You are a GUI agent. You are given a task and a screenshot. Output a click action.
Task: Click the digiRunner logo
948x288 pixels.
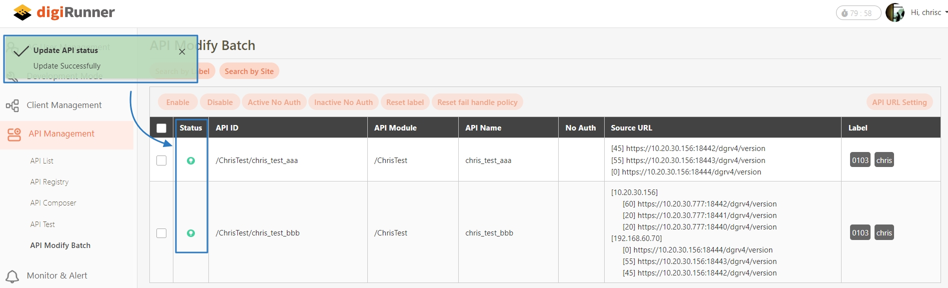pyautogui.click(x=64, y=12)
